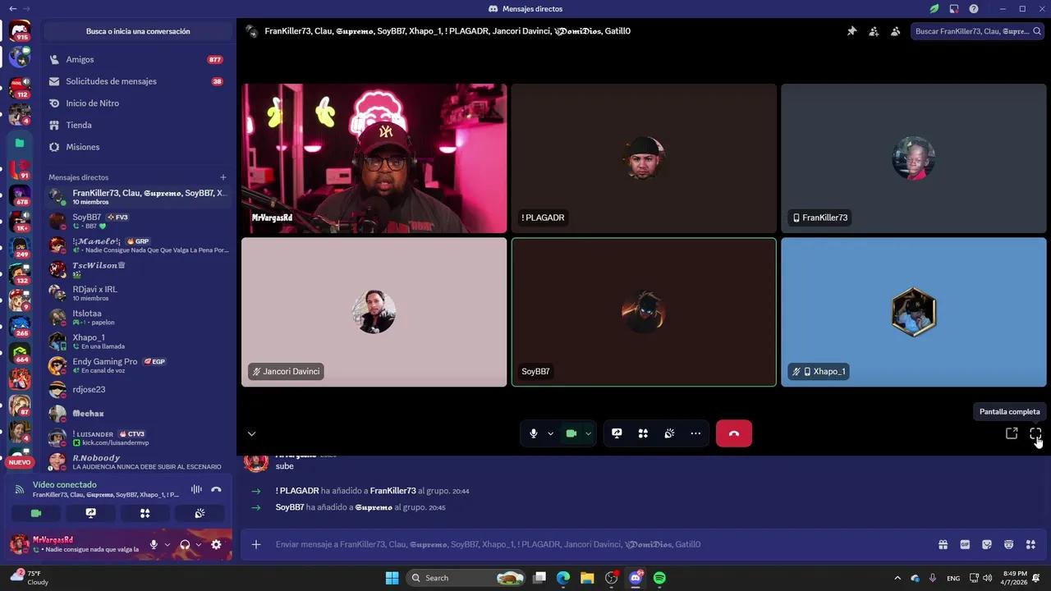This screenshot has width=1051, height=591.
Task: Hang up the call with red button
Action: 733,433
